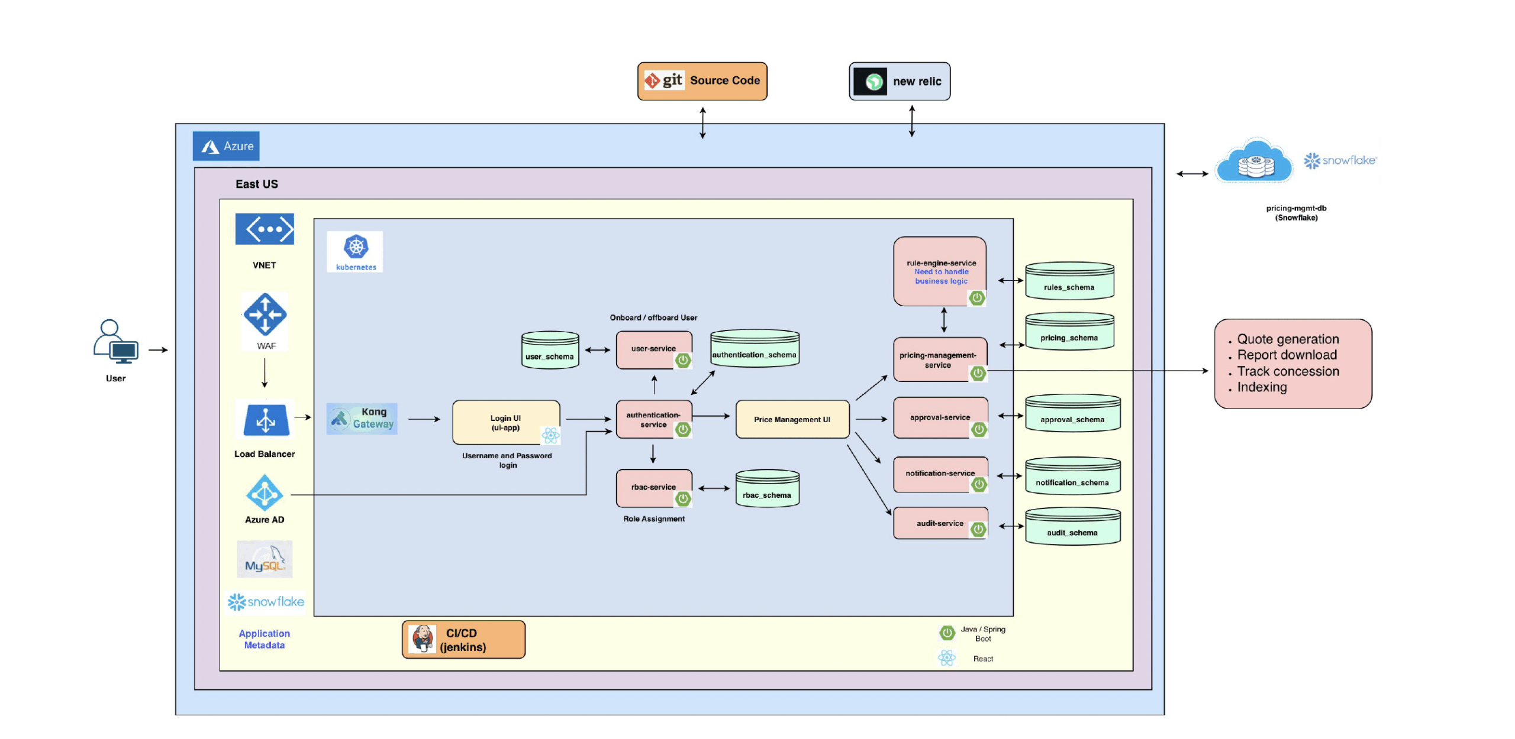Click the East US region label

pos(256,183)
